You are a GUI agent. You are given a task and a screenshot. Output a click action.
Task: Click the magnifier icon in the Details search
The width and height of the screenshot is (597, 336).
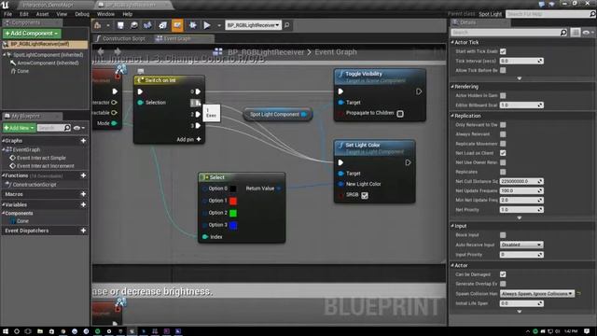coord(563,33)
